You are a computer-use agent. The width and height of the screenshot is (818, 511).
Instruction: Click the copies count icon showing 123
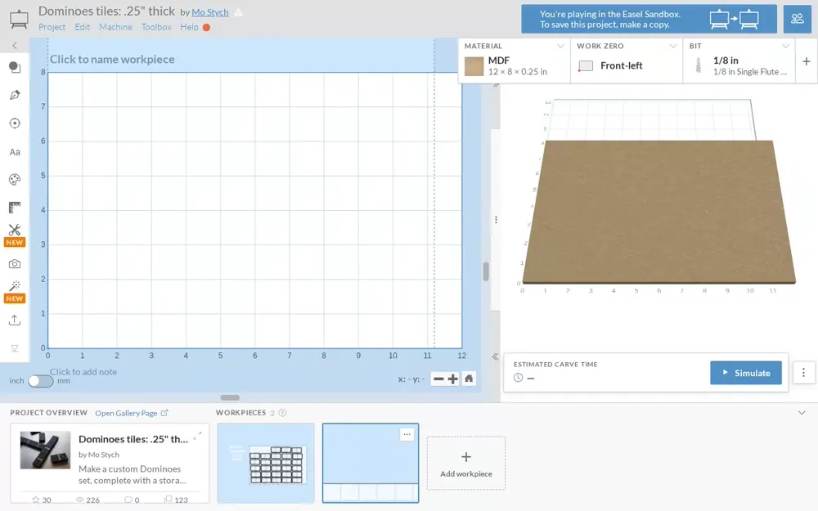[x=168, y=500]
